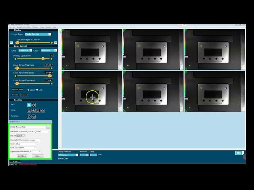Open the Image Type dropdown
The width and height of the screenshot is (254, 190).
[38, 34]
